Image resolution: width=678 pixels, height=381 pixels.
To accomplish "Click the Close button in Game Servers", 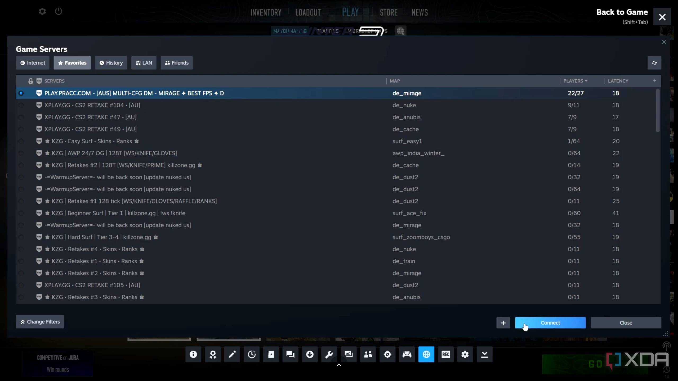I will coord(626,323).
